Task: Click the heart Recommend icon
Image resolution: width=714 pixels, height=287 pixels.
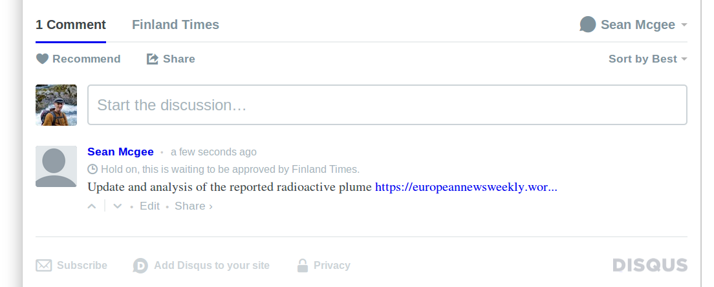Action: pos(42,59)
